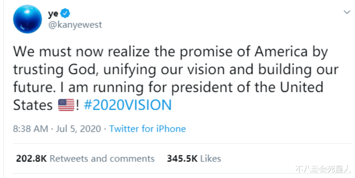Viewport: 355px width, 178px height.
Task: Click the word "States" before the flag
Action: [33, 105]
